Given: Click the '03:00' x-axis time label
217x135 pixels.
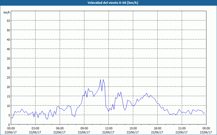Looking at the screenshot, I should tap(36, 129).
